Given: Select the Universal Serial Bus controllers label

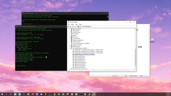Looking at the screenshot, I should click(80, 48).
